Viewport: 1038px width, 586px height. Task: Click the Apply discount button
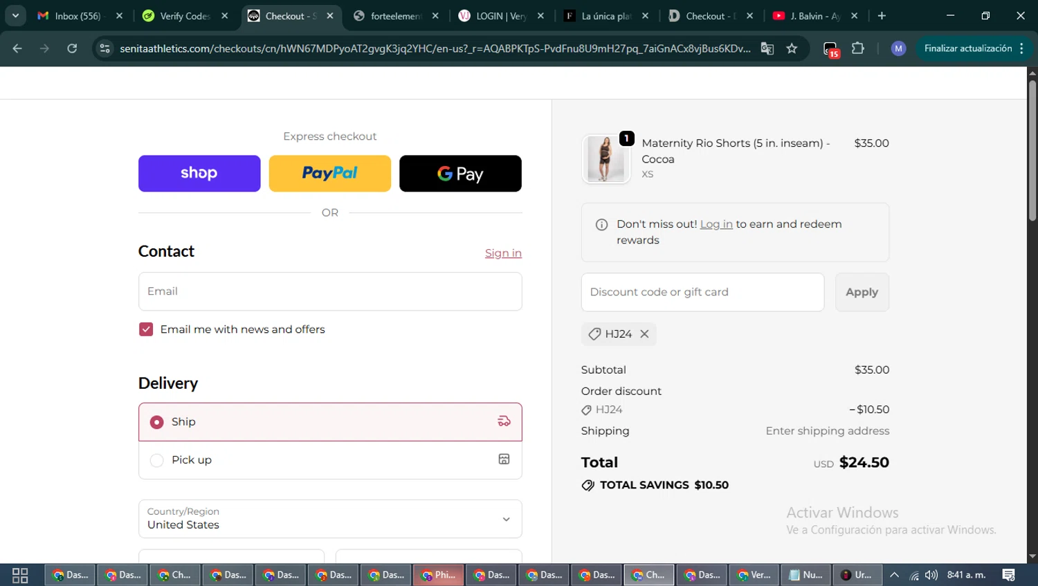click(862, 292)
